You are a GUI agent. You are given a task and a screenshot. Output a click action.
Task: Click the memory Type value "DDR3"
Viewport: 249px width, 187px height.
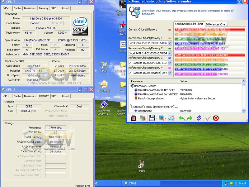[29, 106]
